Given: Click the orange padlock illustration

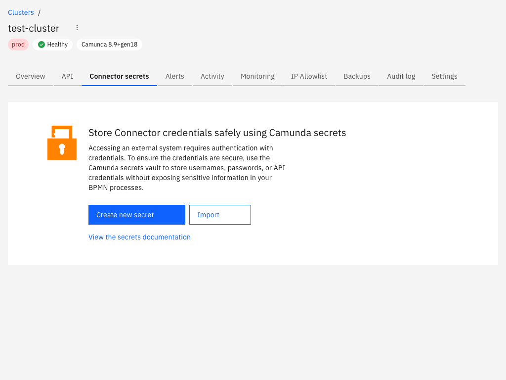Looking at the screenshot, I should click(62, 143).
